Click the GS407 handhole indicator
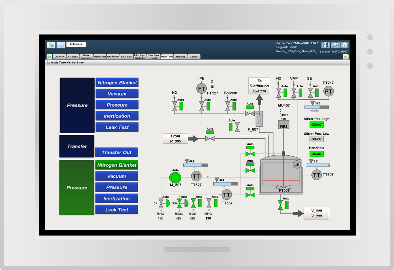Screen dimensions: 394x270 click(317, 154)
